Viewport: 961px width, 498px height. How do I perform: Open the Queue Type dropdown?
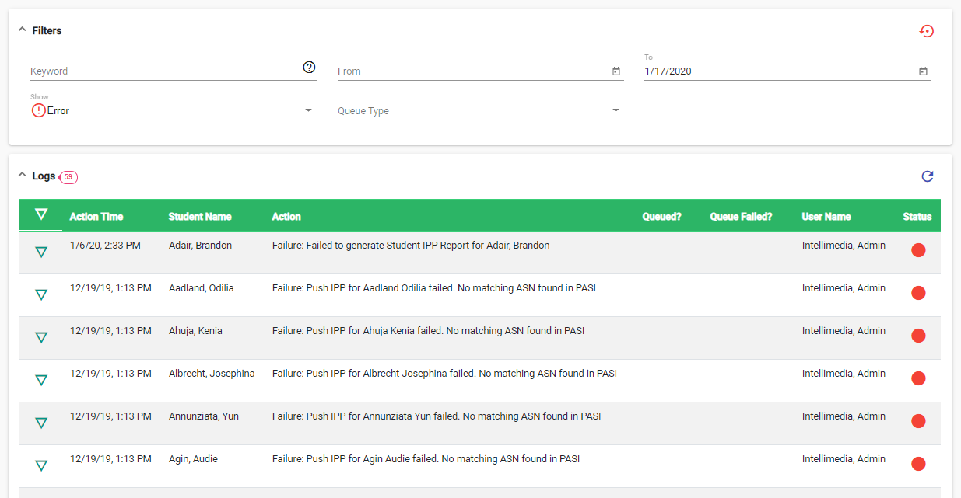(x=480, y=110)
